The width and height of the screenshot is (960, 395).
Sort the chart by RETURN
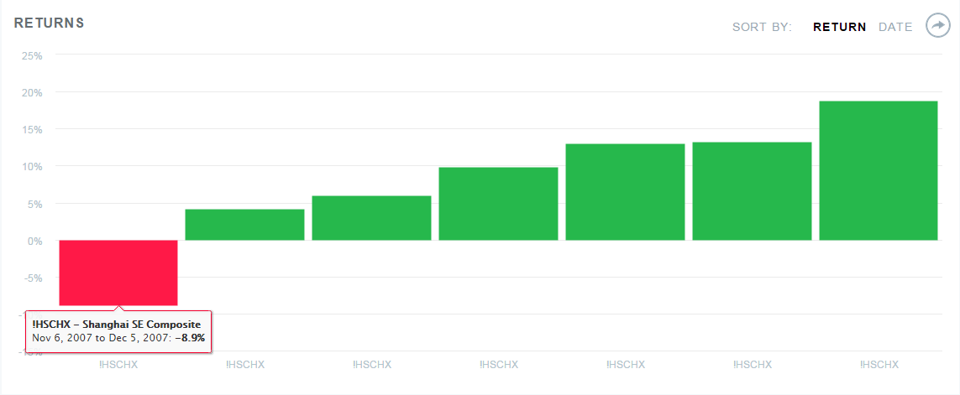(x=839, y=27)
